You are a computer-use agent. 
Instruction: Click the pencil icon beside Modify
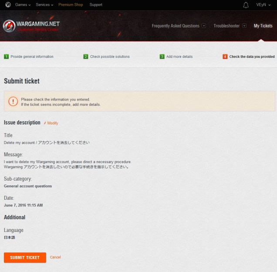coord(45,123)
